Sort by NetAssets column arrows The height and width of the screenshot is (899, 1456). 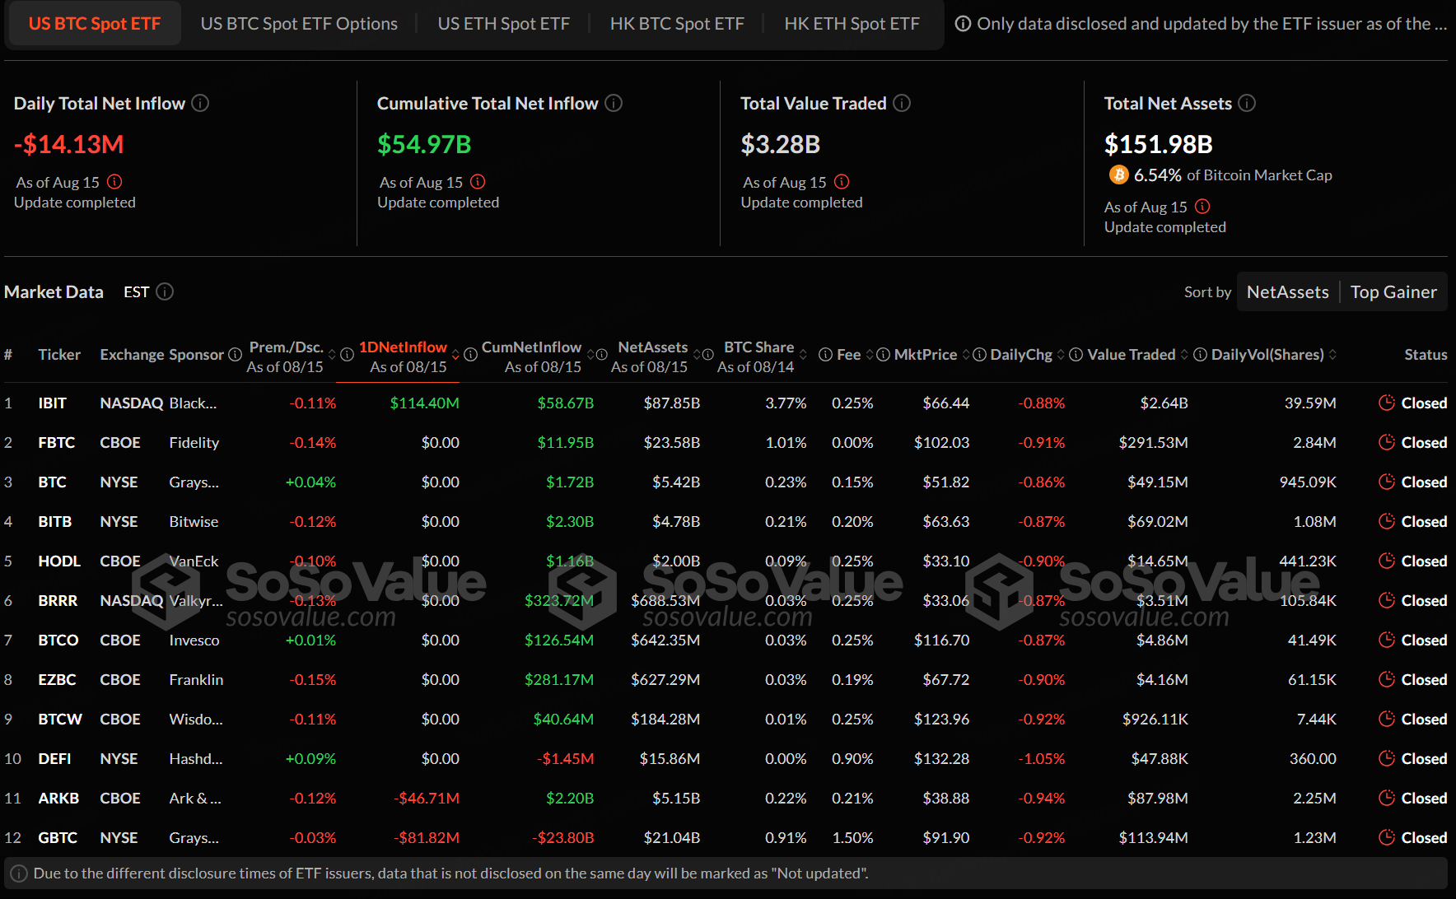click(x=697, y=355)
